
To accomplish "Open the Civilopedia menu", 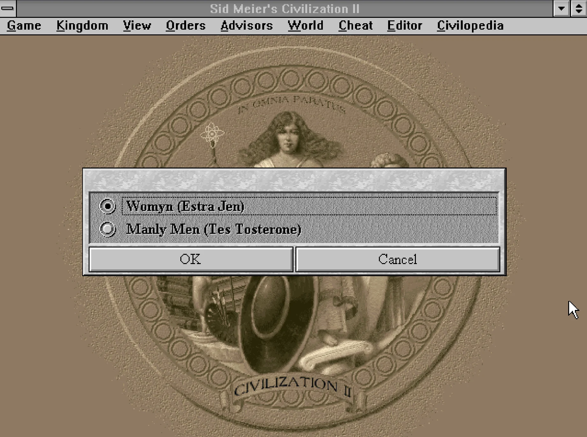I will click(x=470, y=25).
